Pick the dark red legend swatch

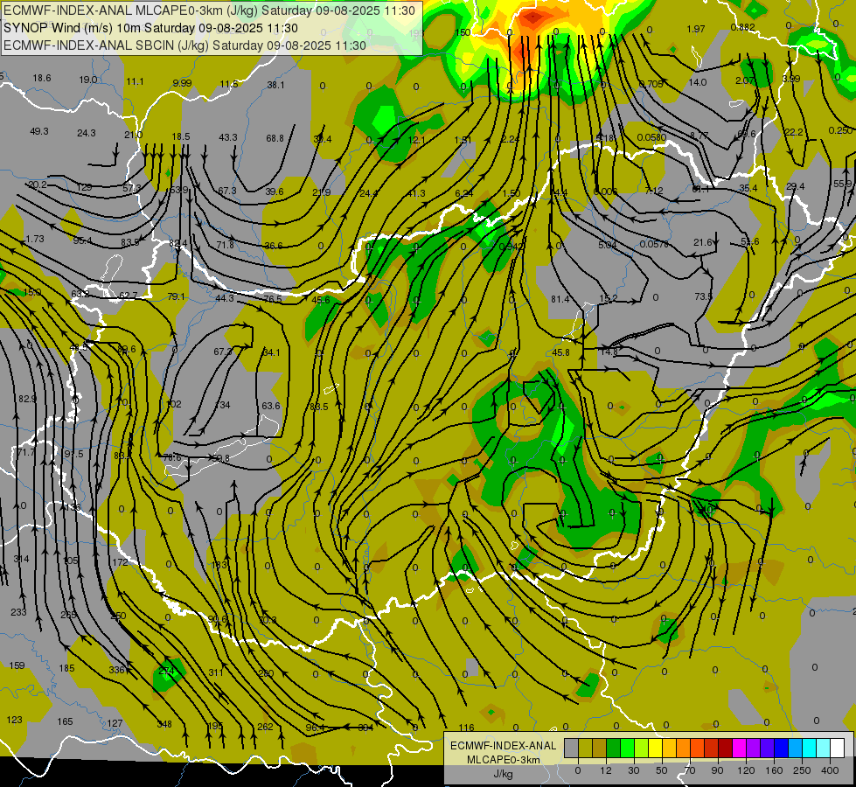coord(725,749)
